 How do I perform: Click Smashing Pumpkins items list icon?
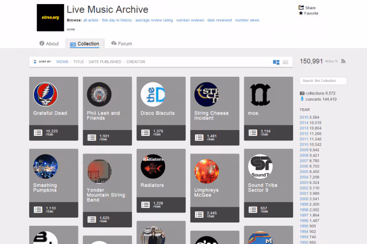[x=38, y=210]
